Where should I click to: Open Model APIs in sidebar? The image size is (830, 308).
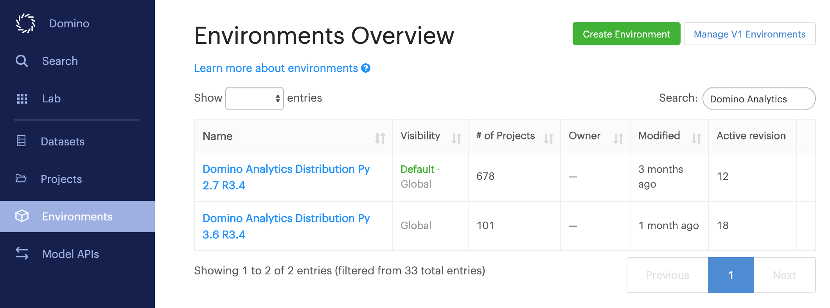70,254
